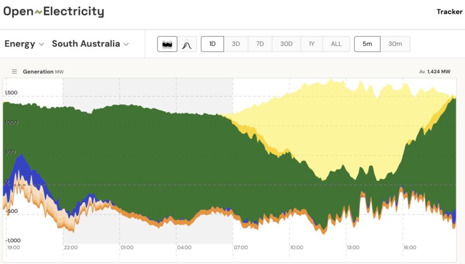Open the Tracker link
Viewport: 465px width, 264px height.
tap(449, 12)
